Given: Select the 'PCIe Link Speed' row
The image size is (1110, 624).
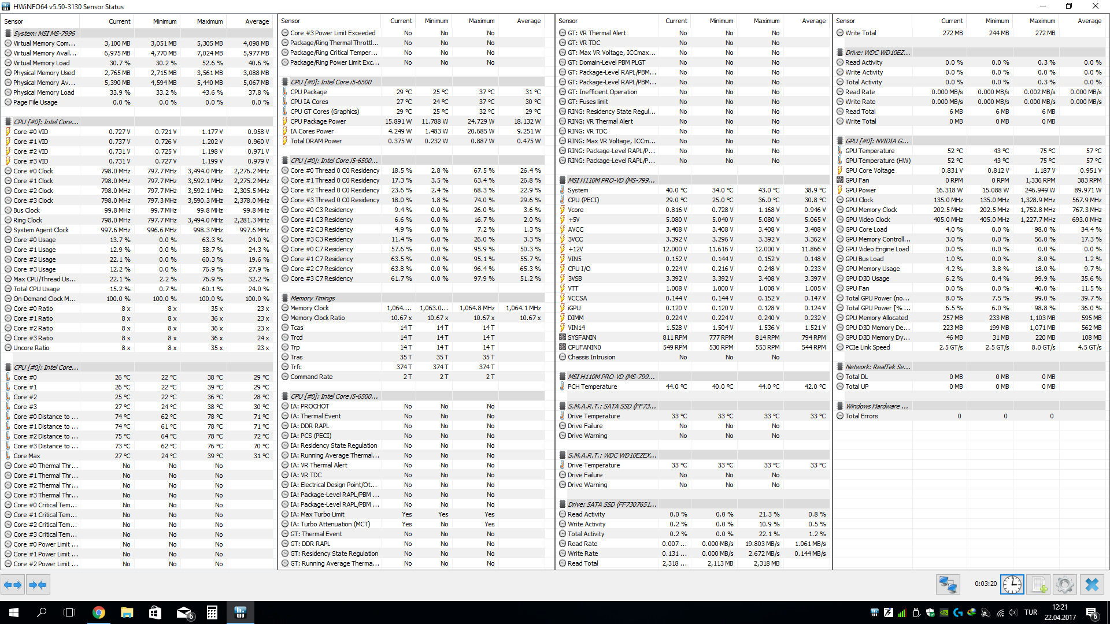Looking at the screenshot, I should pyautogui.click(x=970, y=347).
